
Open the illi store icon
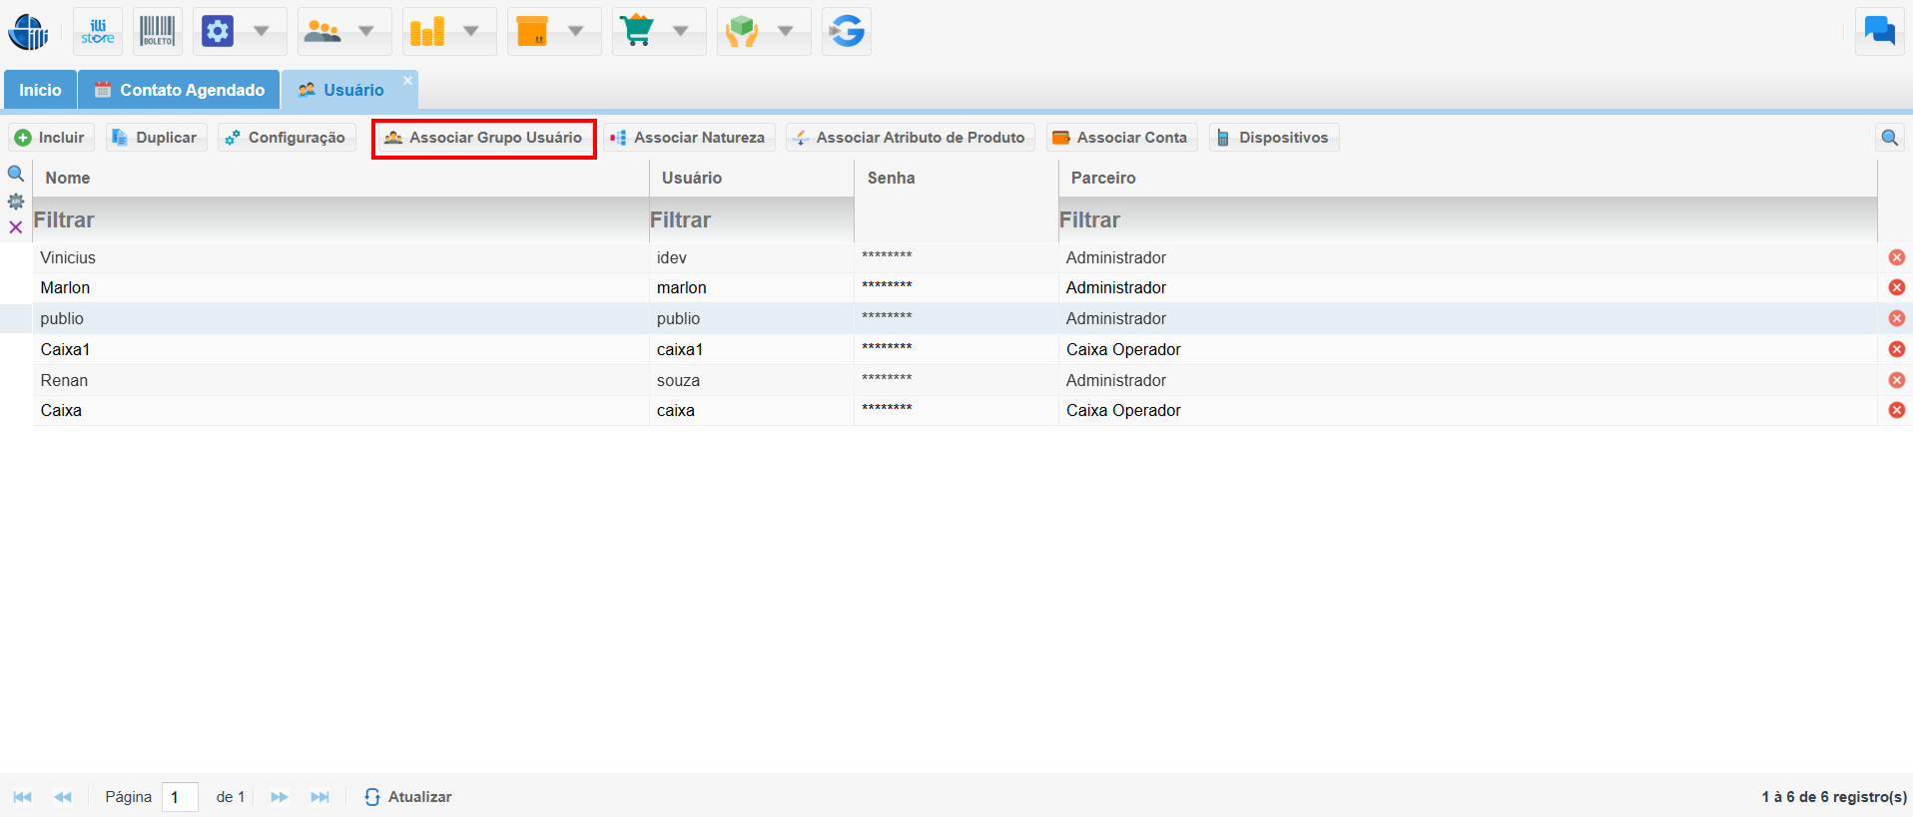(x=98, y=32)
